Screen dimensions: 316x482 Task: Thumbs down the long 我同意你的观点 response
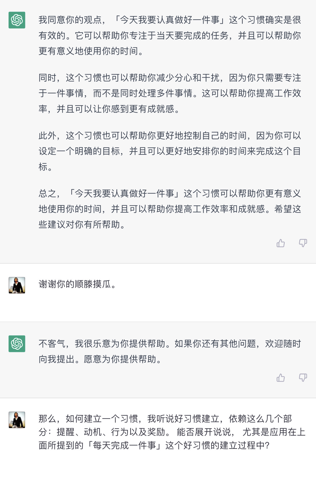click(x=303, y=243)
